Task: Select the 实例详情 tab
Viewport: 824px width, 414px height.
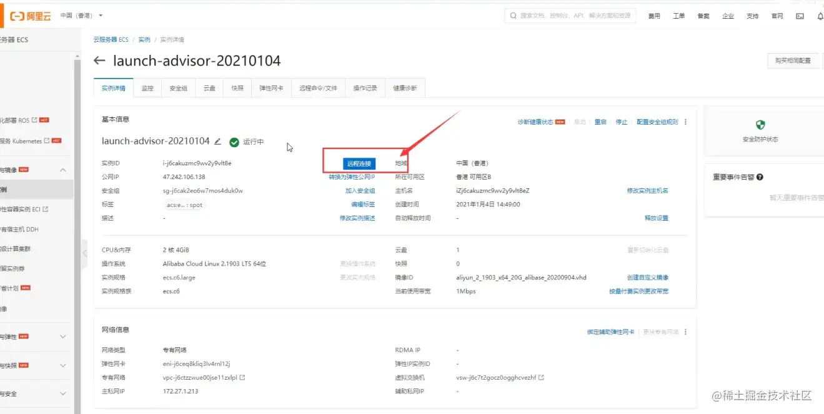Action: coord(114,88)
